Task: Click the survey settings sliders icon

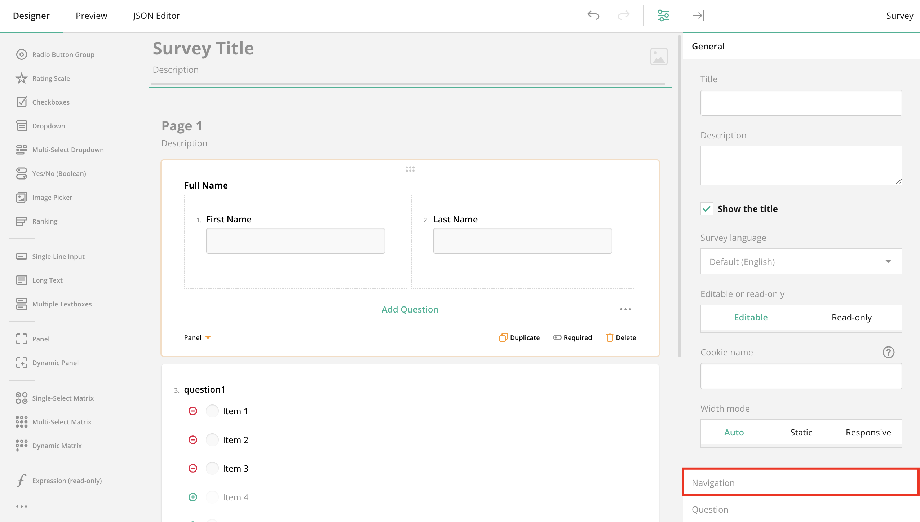Action: (663, 15)
